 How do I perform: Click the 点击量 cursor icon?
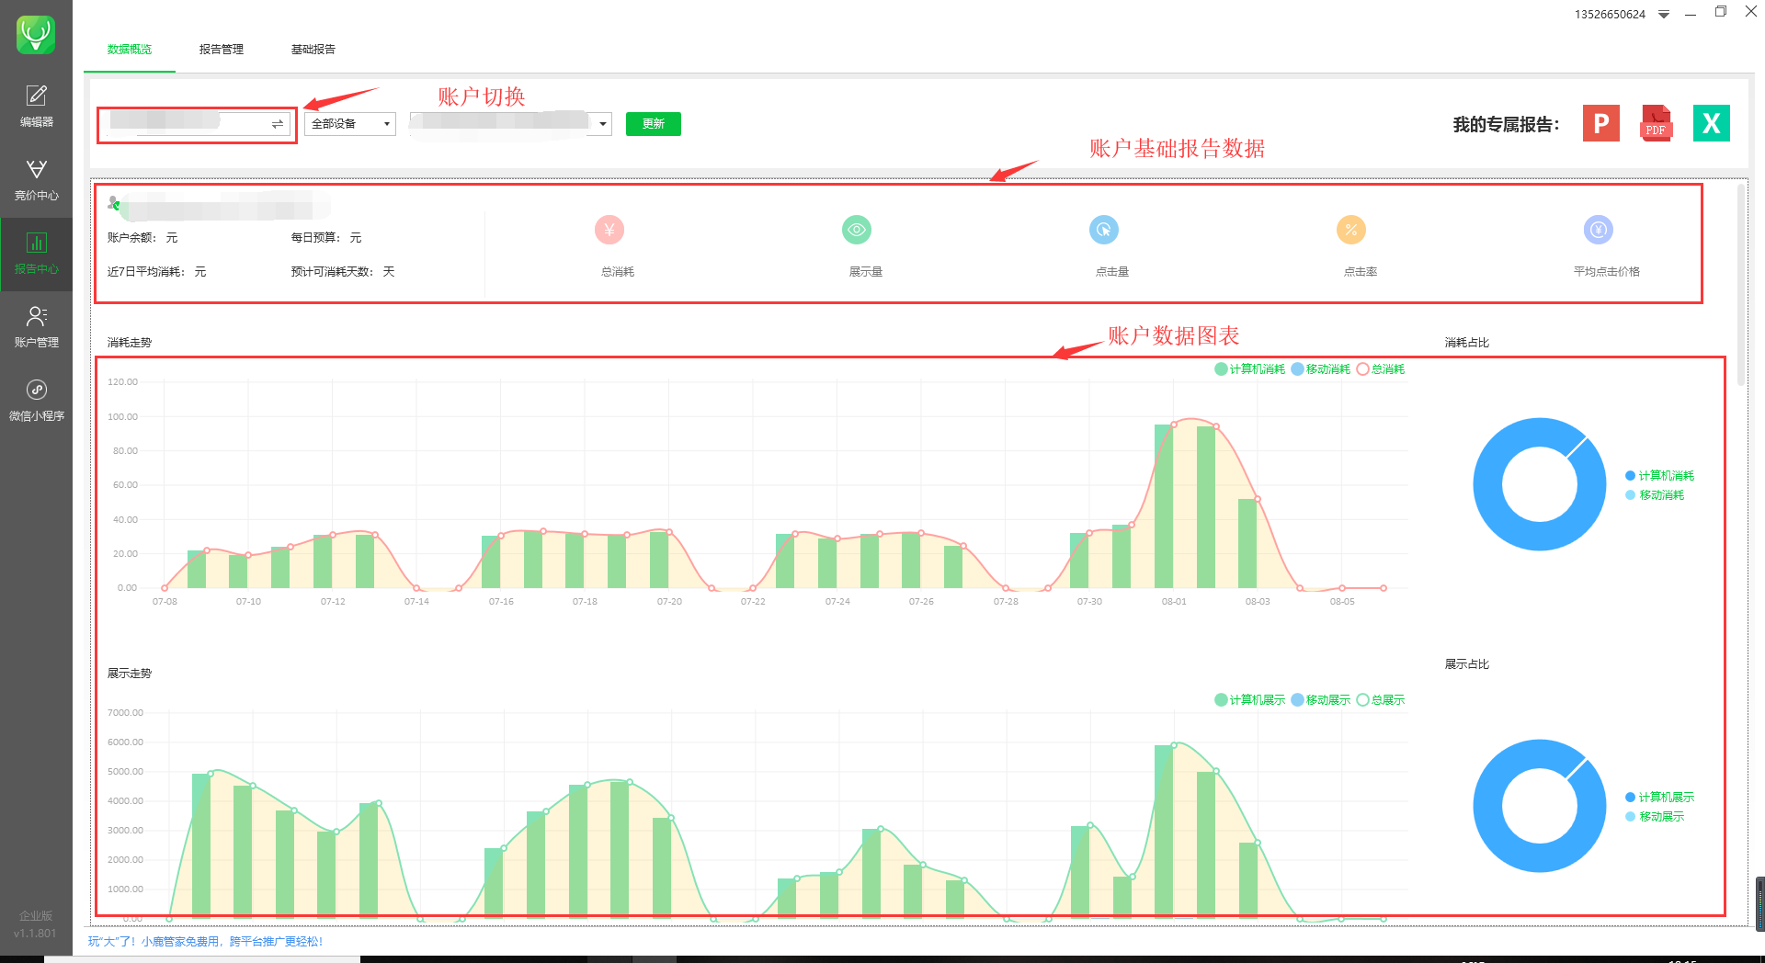coord(1104,230)
